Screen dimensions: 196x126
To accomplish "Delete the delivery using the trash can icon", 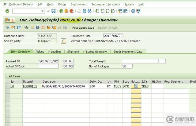I will click(x=19, y=27).
